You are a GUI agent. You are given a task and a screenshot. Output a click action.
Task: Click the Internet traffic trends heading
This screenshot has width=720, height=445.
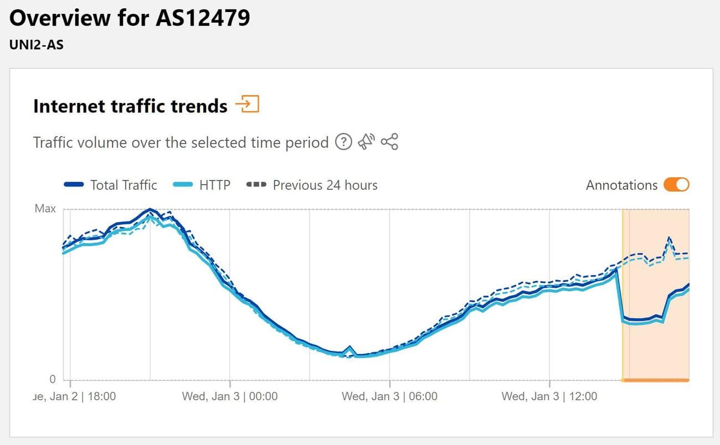pyautogui.click(x=130, y=106)
